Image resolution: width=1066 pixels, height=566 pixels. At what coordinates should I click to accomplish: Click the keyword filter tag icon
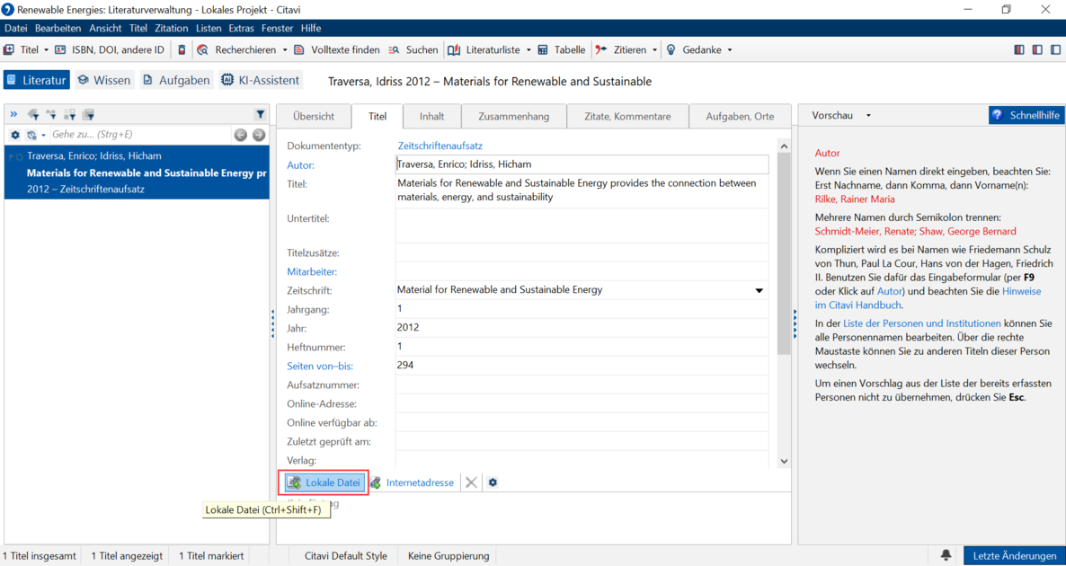(x=32, y=114)
